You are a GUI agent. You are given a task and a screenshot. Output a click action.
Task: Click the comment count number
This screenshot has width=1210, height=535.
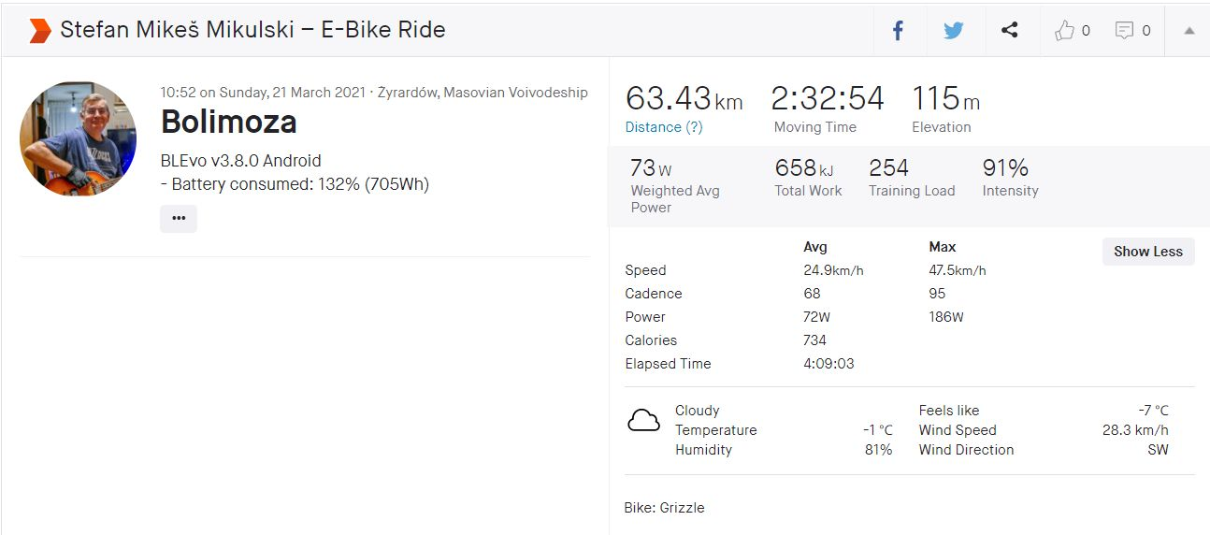pos(1146,31)
